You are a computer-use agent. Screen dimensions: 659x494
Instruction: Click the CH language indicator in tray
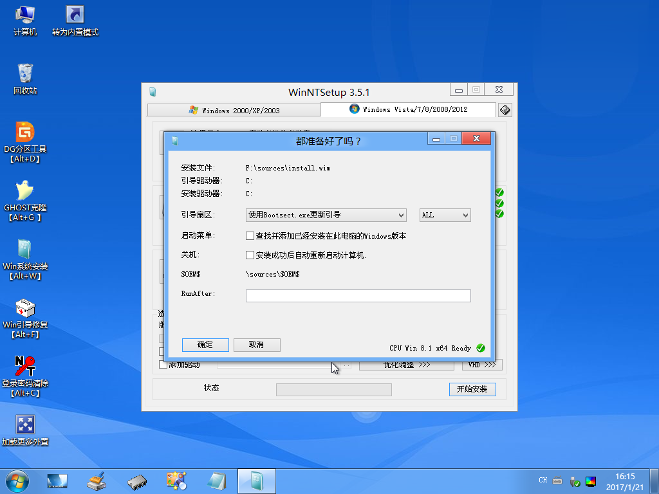pyautogui.click(x=543, y=480)
